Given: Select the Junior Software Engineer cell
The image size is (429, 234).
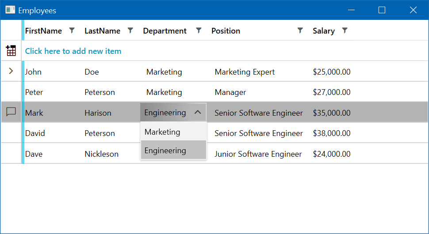Looking at the screenshot, I should click(259, 154).
